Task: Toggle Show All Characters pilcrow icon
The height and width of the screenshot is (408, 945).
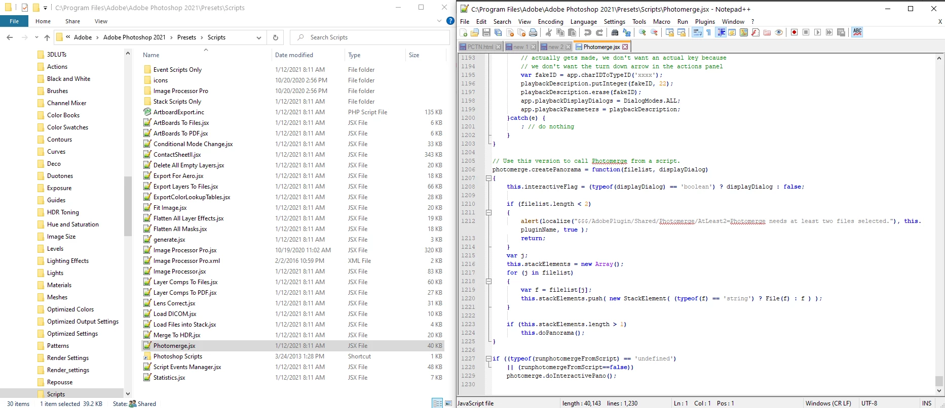Action: click(x=708, y=32)
